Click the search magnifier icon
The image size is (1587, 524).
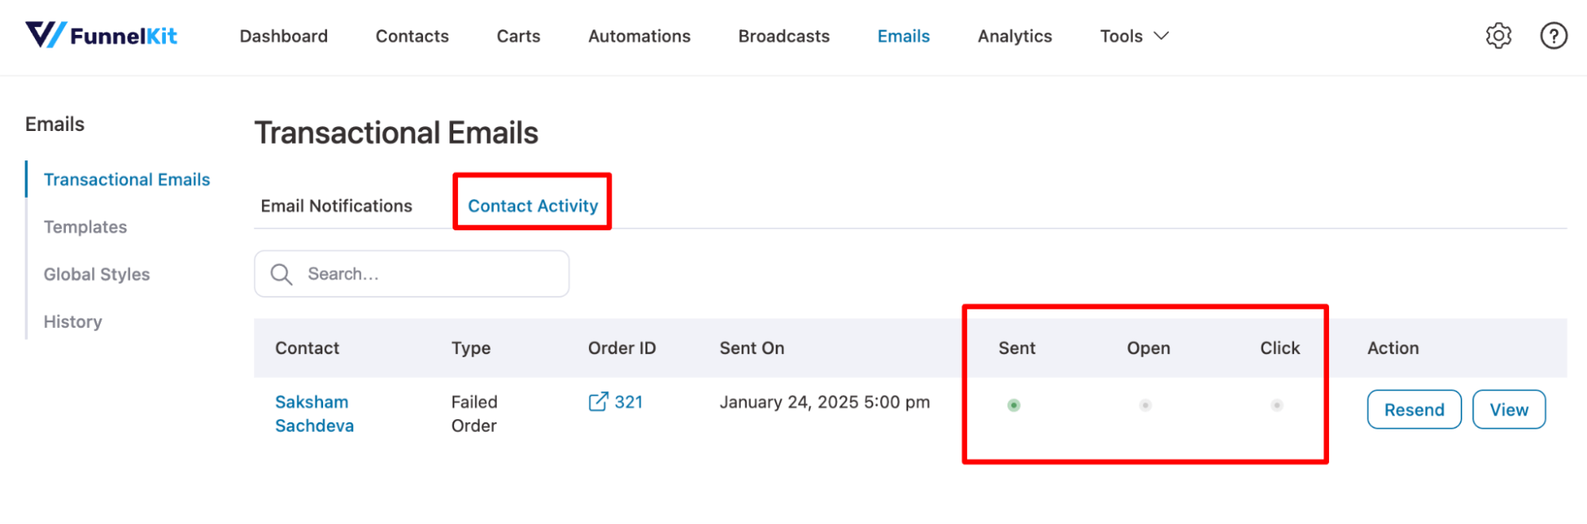pyautogui.click(x=281, y=275)
